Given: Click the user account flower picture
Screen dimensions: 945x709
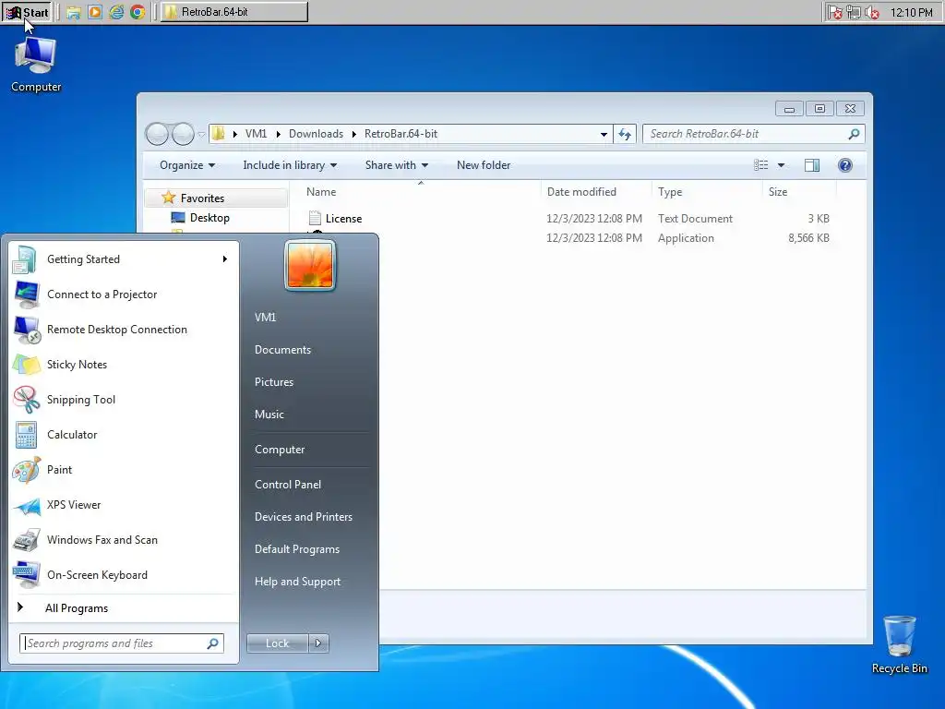Looking at the screenshot, I should tap(310, 265).
